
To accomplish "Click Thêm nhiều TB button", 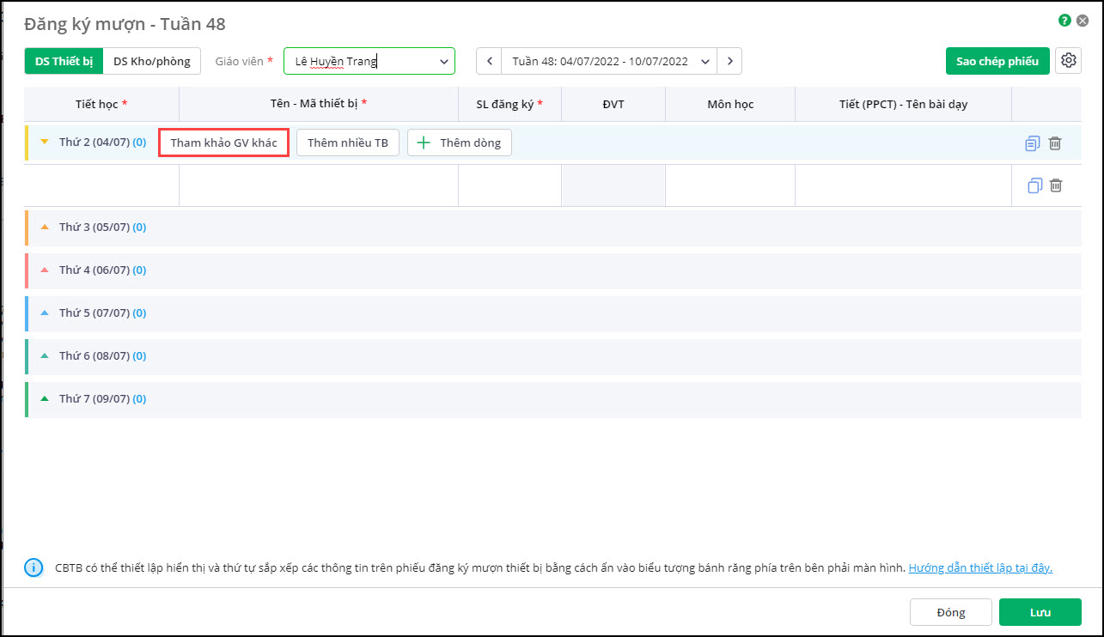I will pos(348,143).
